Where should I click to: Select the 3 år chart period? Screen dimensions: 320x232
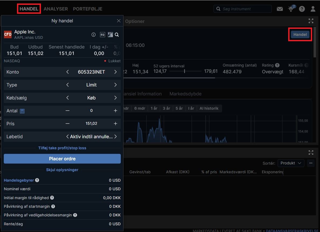point(166,108)
